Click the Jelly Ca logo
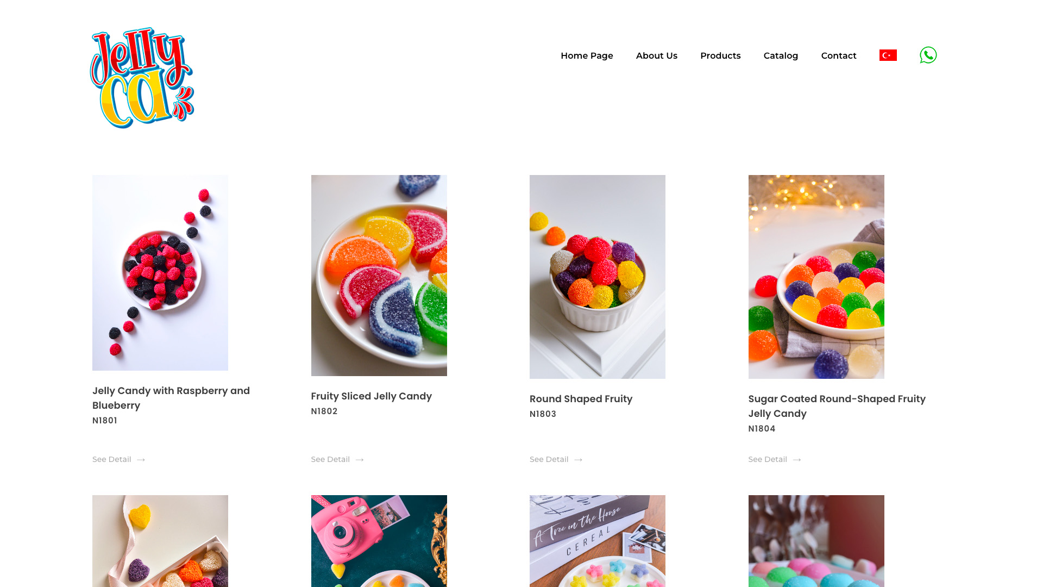 [142, 78]
